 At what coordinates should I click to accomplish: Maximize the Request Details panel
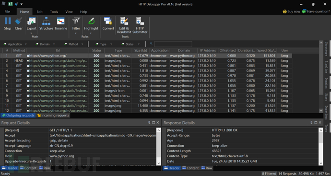154,123
